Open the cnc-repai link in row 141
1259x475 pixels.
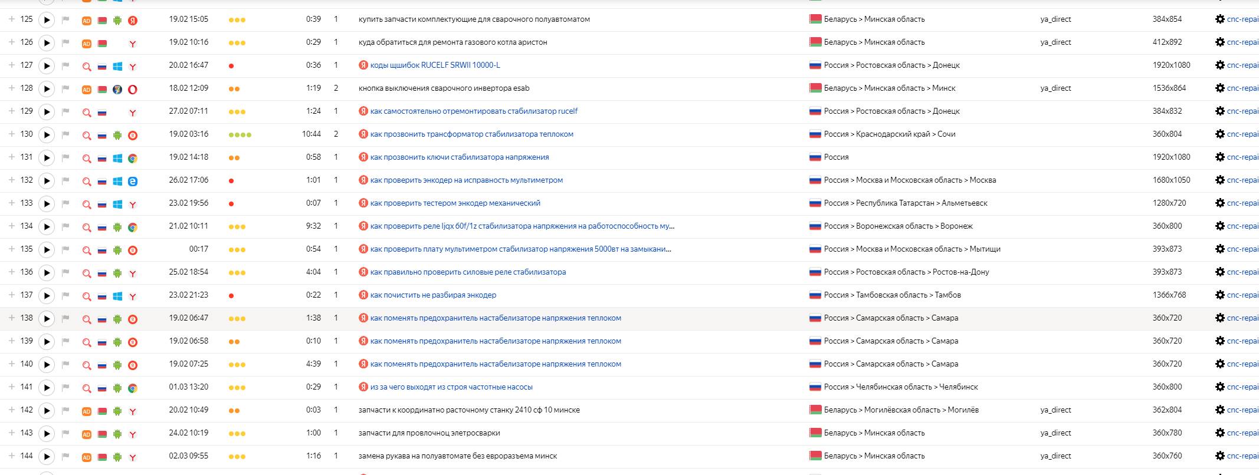pyautogui.click(x=1242, y=387)
